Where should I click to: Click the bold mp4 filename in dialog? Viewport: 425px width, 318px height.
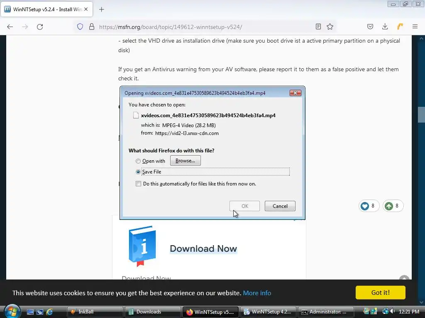208,116
